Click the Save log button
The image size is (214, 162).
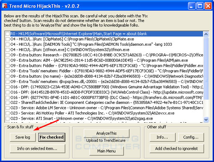[23, 137]
